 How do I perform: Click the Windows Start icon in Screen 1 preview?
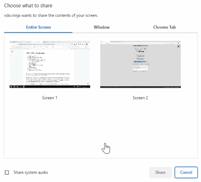click(11, 87)
